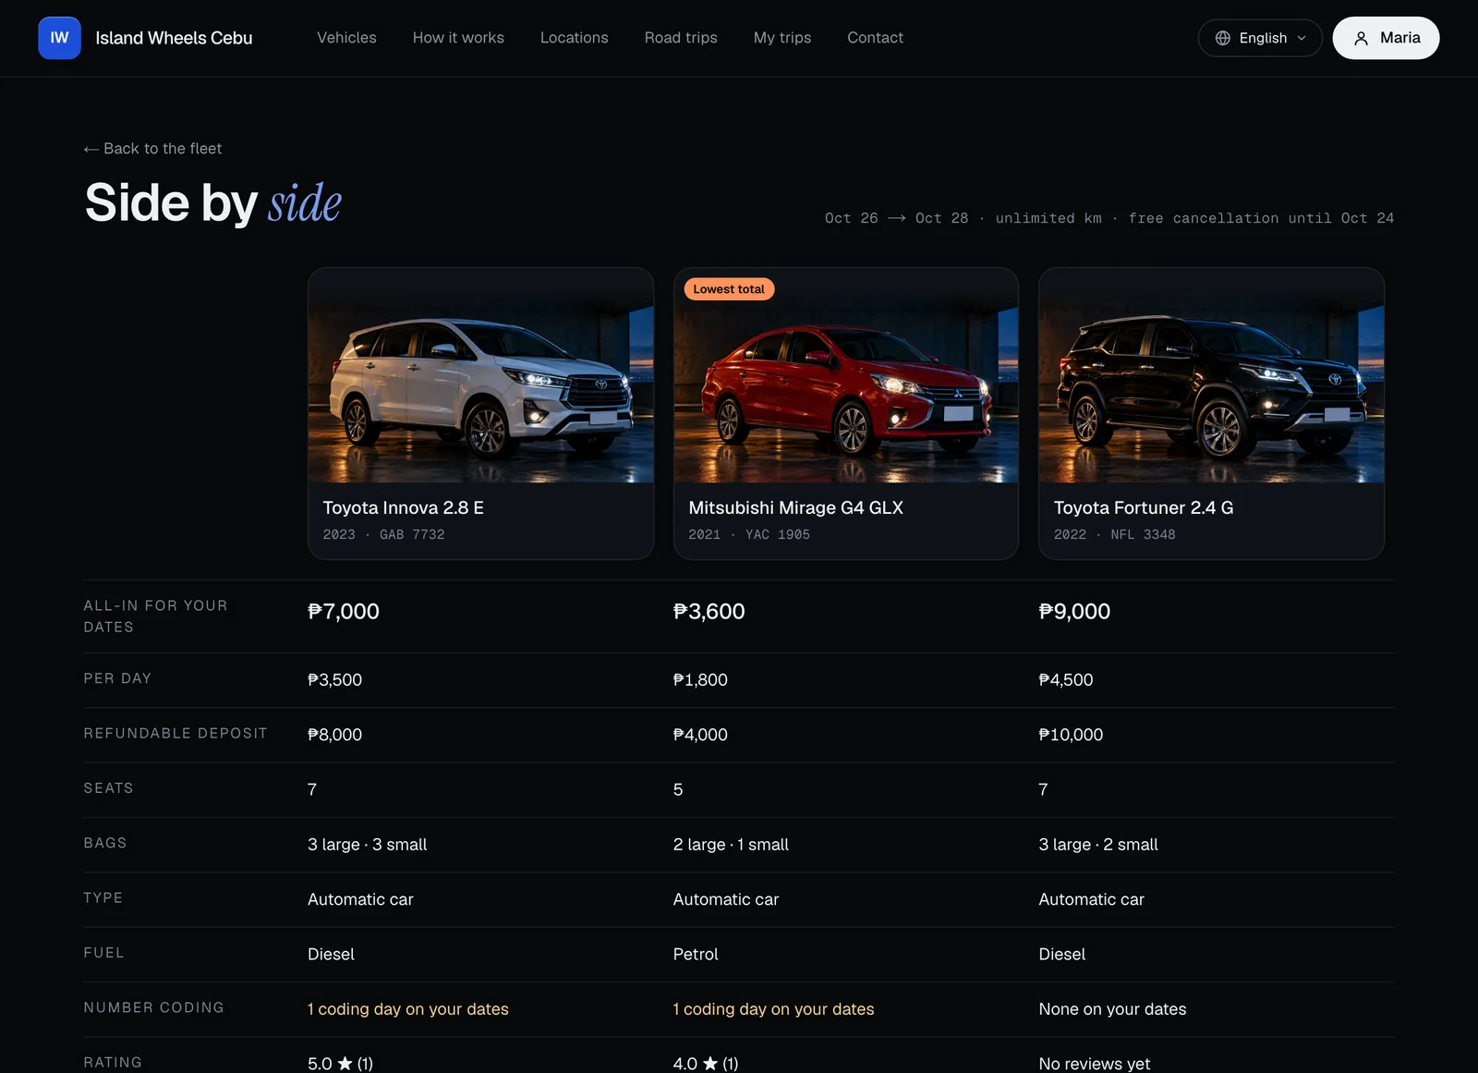This screenshot has height=1073, width=1478.
Task: Select the Toyota Fortuner 2.4 G title
Action: [x=1144, y=507]
